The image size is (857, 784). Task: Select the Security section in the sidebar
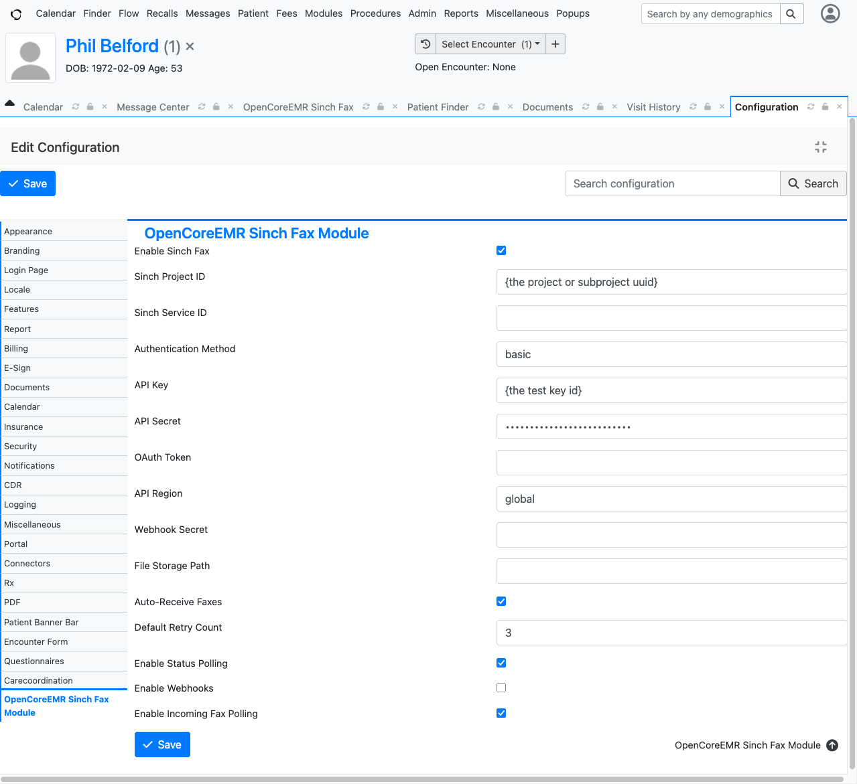point(20,446)
